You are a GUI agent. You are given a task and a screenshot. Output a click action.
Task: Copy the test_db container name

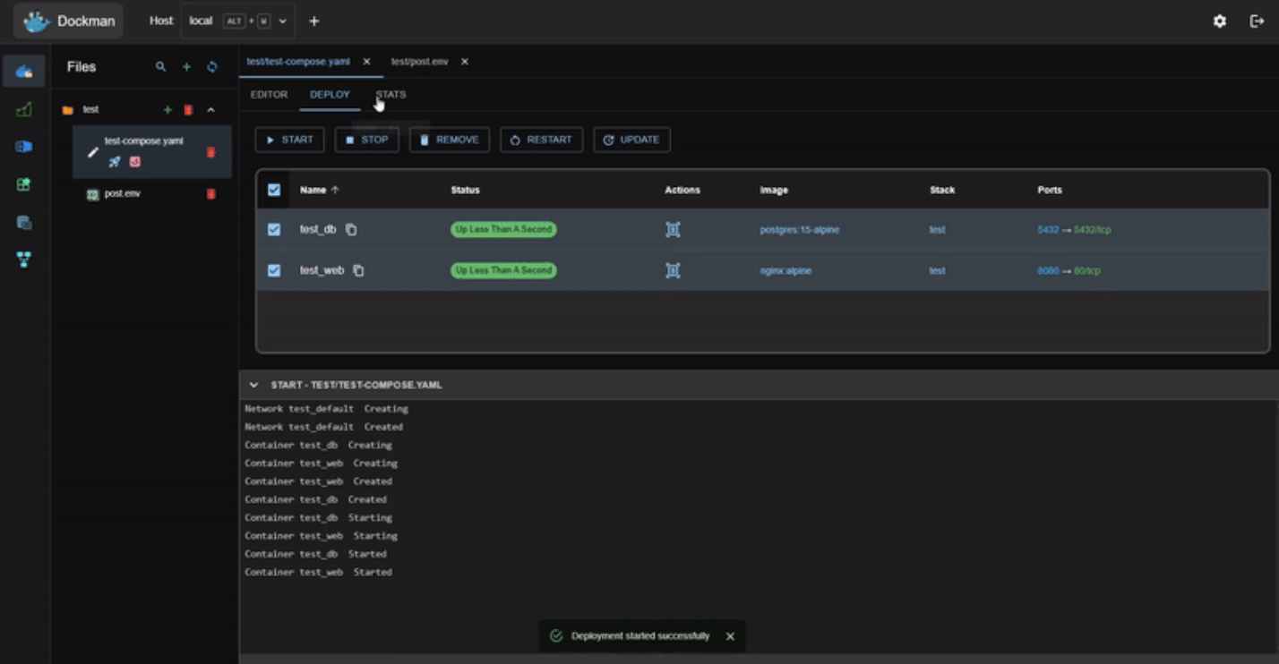[x=351, y=230]
